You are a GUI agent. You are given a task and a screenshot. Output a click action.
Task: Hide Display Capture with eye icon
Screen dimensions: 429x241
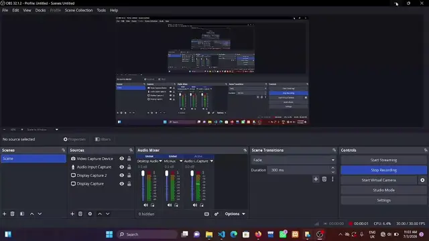(x=122, y=184)
